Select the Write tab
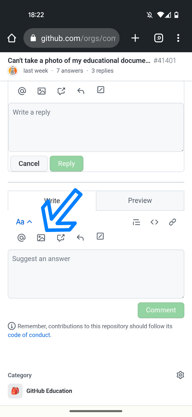The image size is (192, 417). coord(52,200)
